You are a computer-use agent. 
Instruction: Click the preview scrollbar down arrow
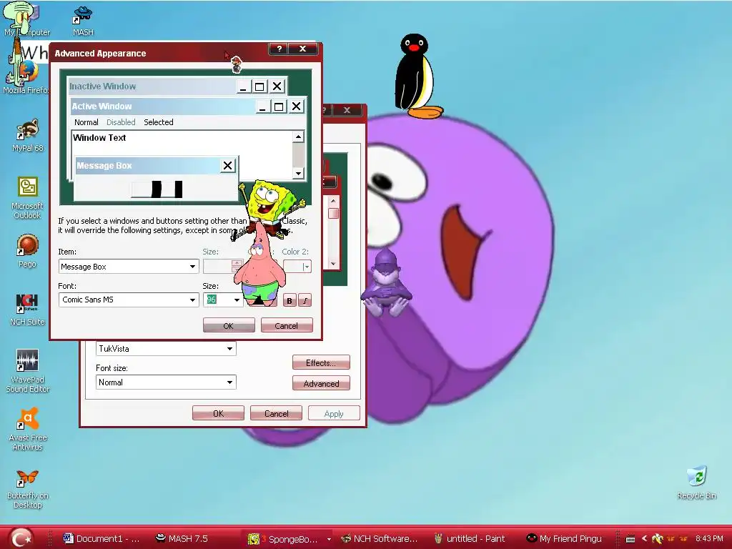298,173
